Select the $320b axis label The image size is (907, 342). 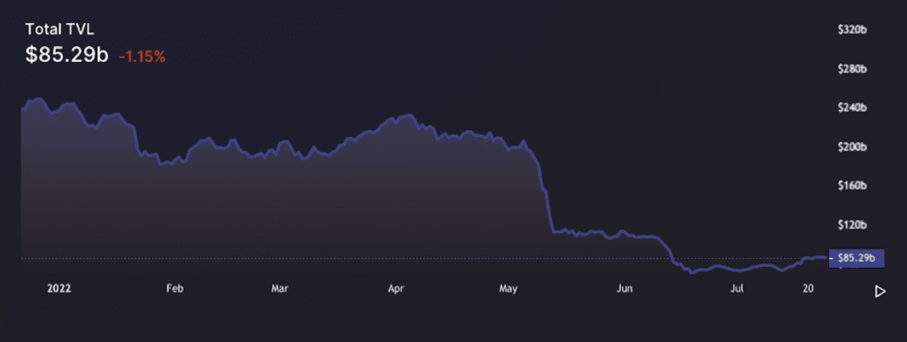pyautogui.click(x=853, y=30)
